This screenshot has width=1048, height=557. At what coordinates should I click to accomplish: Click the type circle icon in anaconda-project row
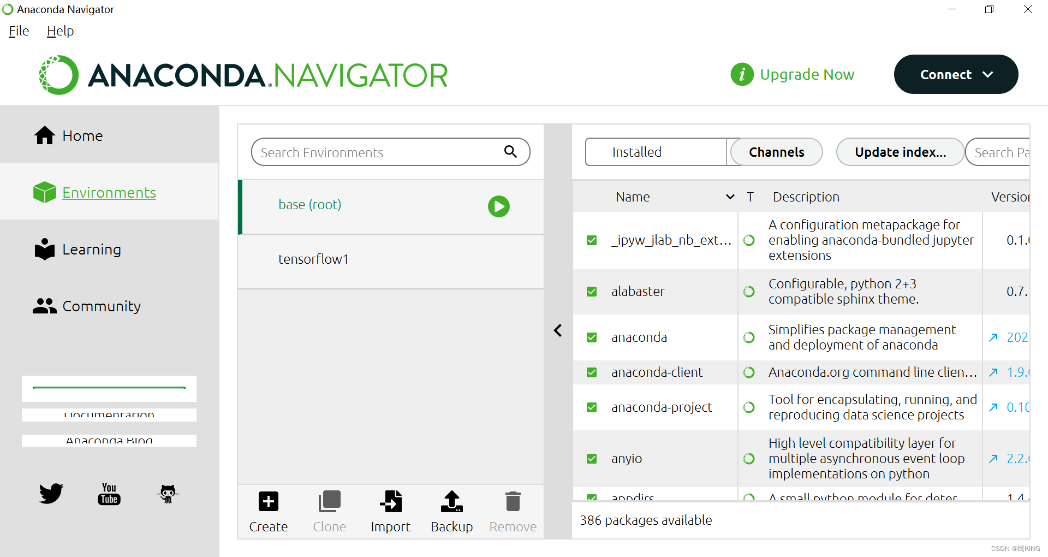tap(749, 407)
